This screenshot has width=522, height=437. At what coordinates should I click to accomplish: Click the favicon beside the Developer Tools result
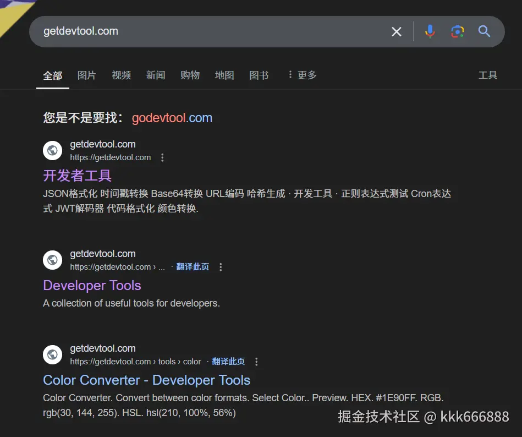[52, 260]
